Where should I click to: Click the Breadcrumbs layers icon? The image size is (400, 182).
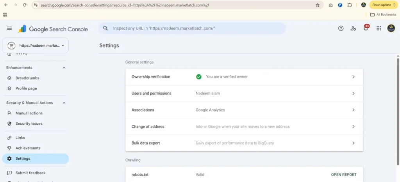pos(9,78)
